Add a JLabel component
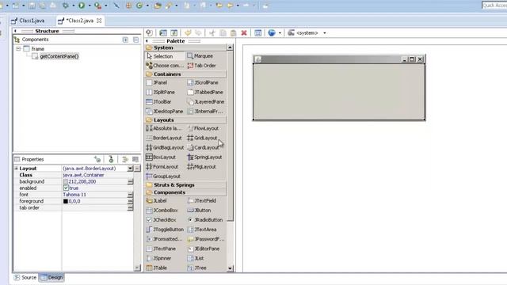The image size is (507, 285). 157,200
